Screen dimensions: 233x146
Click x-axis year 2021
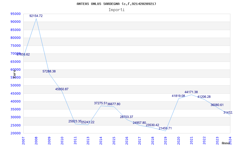(191, 141)
